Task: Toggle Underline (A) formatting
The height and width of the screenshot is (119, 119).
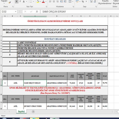Action: pyautogui.click(x=24, y=2)
